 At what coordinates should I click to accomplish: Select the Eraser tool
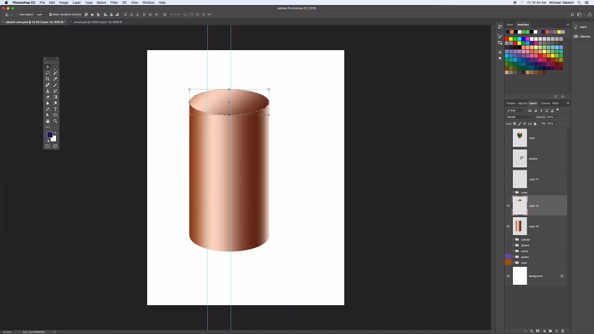[47, 97]
